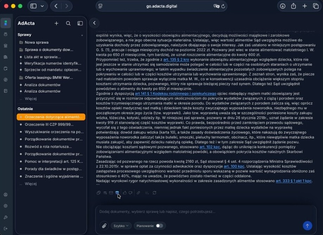
Task: Open the Szybko mode dropdown
Action: [x=121, y=226]
